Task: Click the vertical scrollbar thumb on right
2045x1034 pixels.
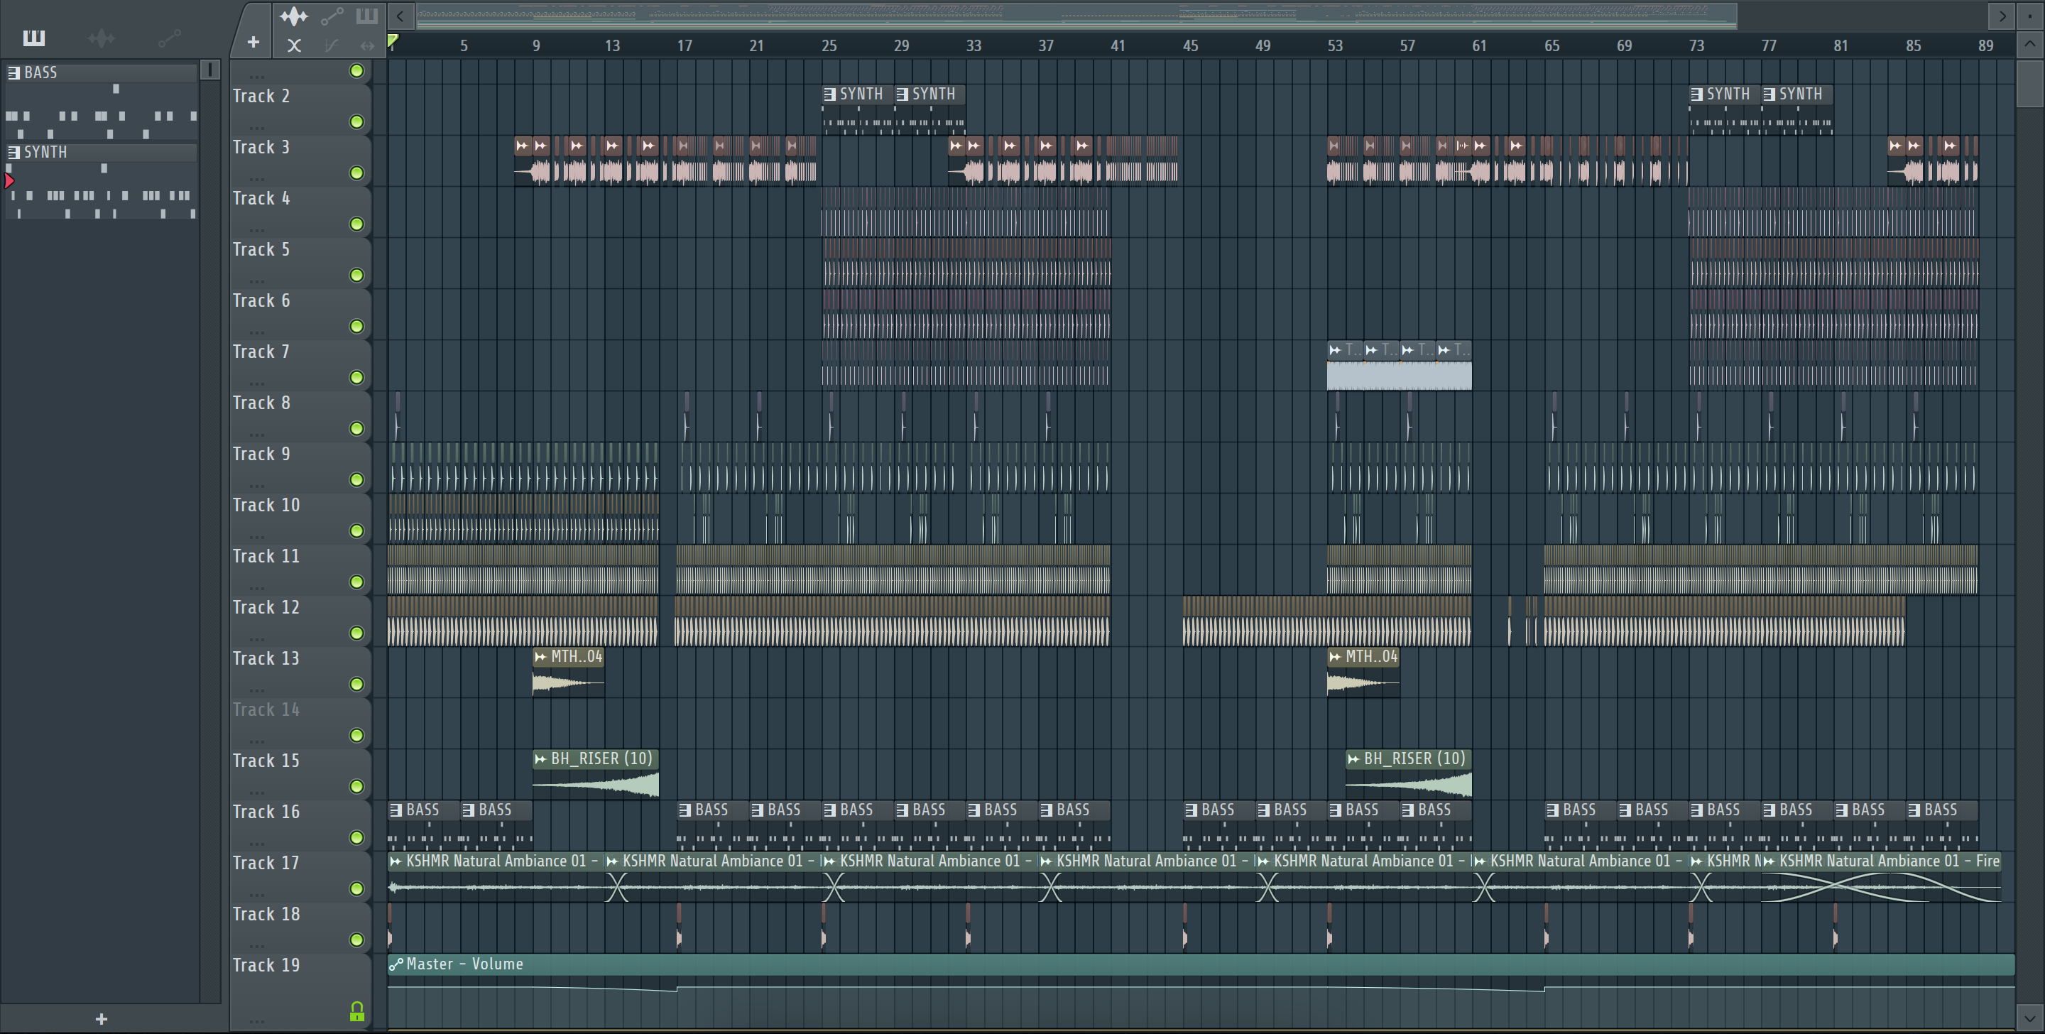Action: 2030,82
